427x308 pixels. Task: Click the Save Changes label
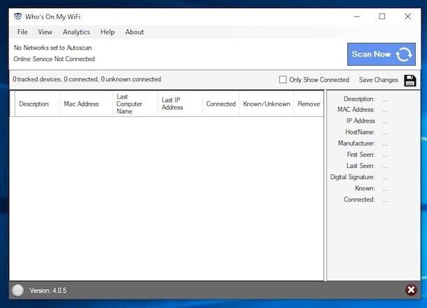[378, 80]
